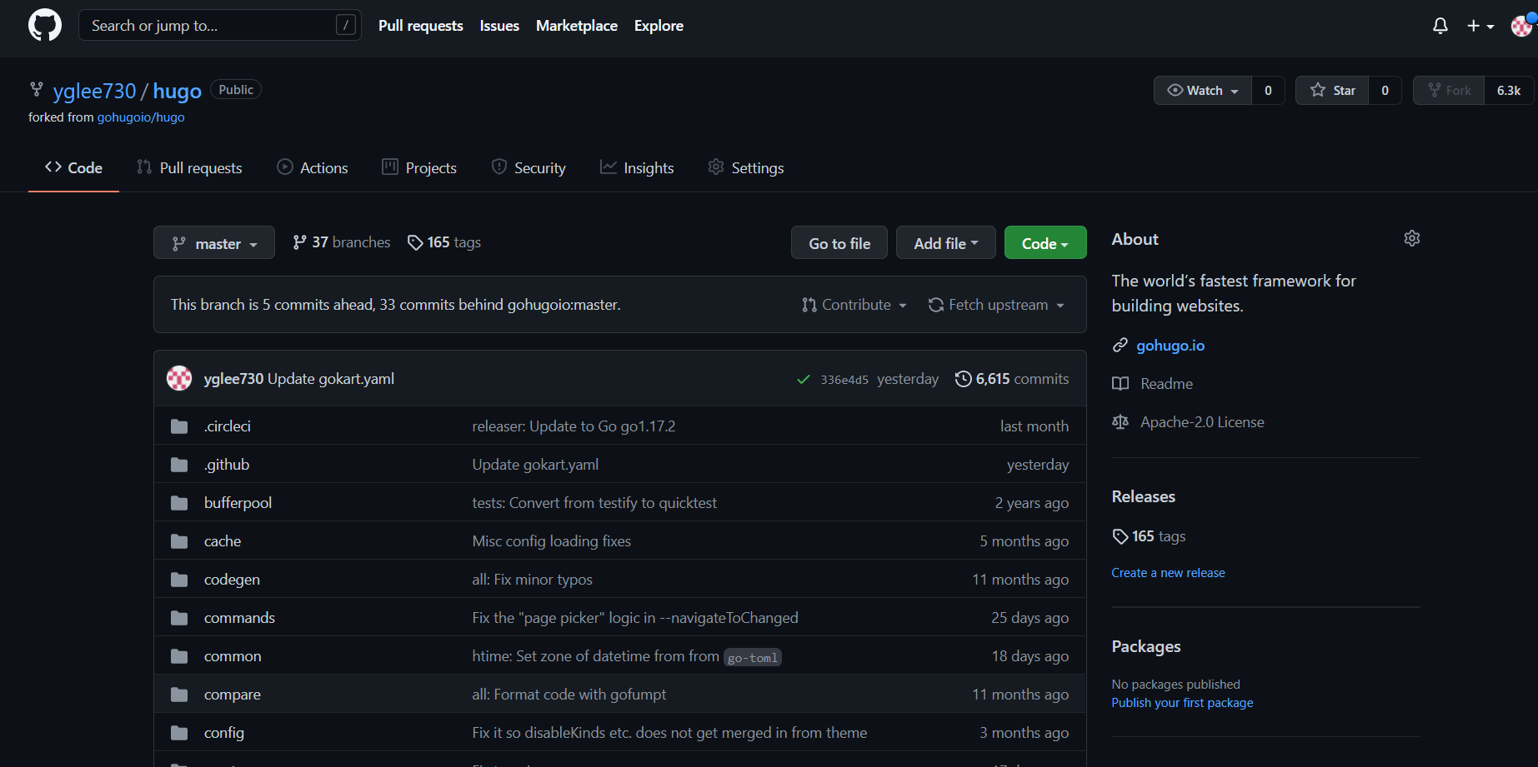This screenshot has height=767, width=1538.
Task: Open Explore in the top navigation
Action: click(x=659, y=26)
